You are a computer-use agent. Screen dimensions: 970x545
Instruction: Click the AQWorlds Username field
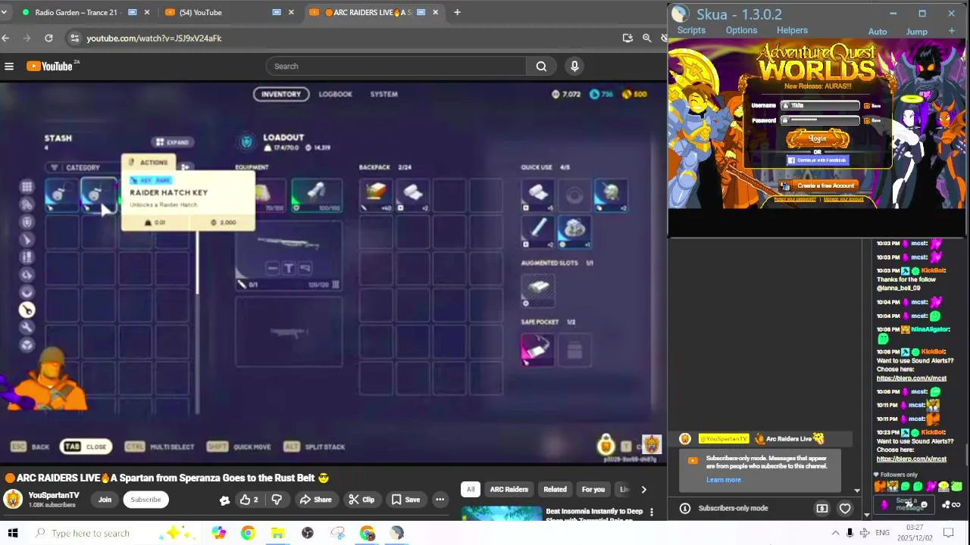point(821,106)
